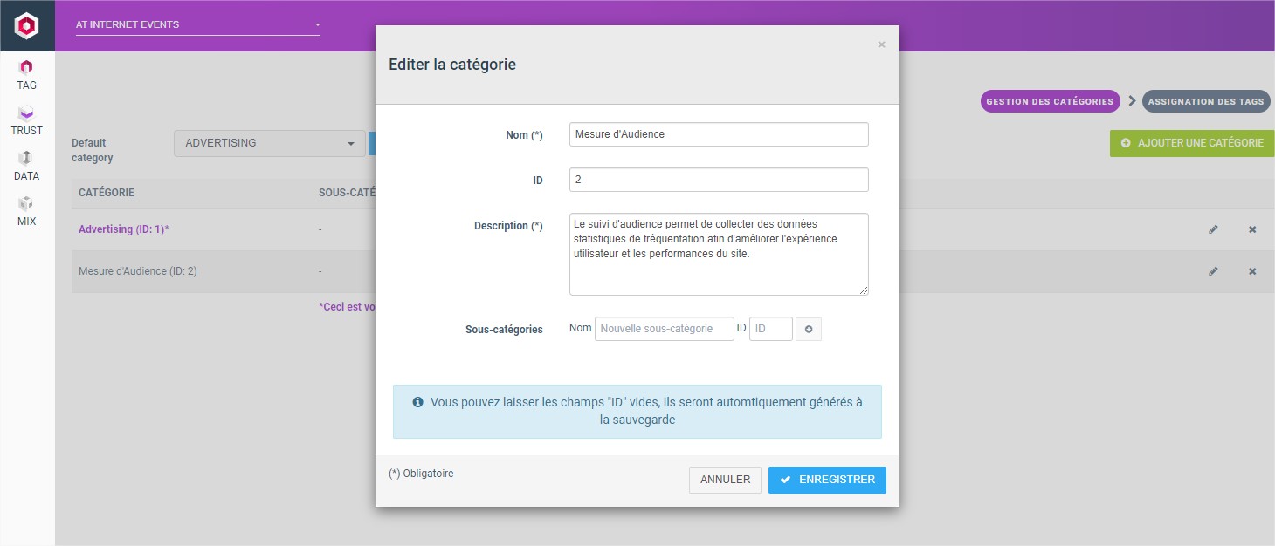Screen dimensions: 1275x546
Task: Open the MIX section in the sidebar
Action: click(25, 209)
